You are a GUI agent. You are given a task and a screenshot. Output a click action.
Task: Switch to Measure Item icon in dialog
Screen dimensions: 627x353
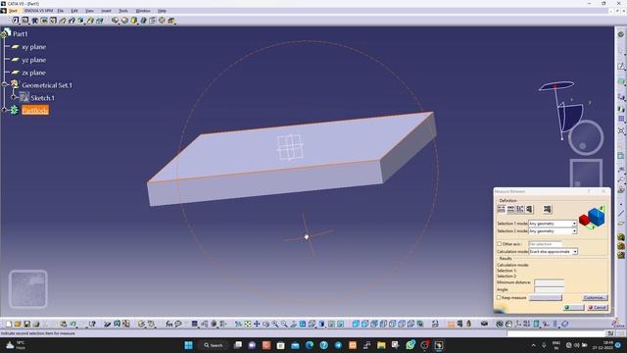click(x=529, y=209)
